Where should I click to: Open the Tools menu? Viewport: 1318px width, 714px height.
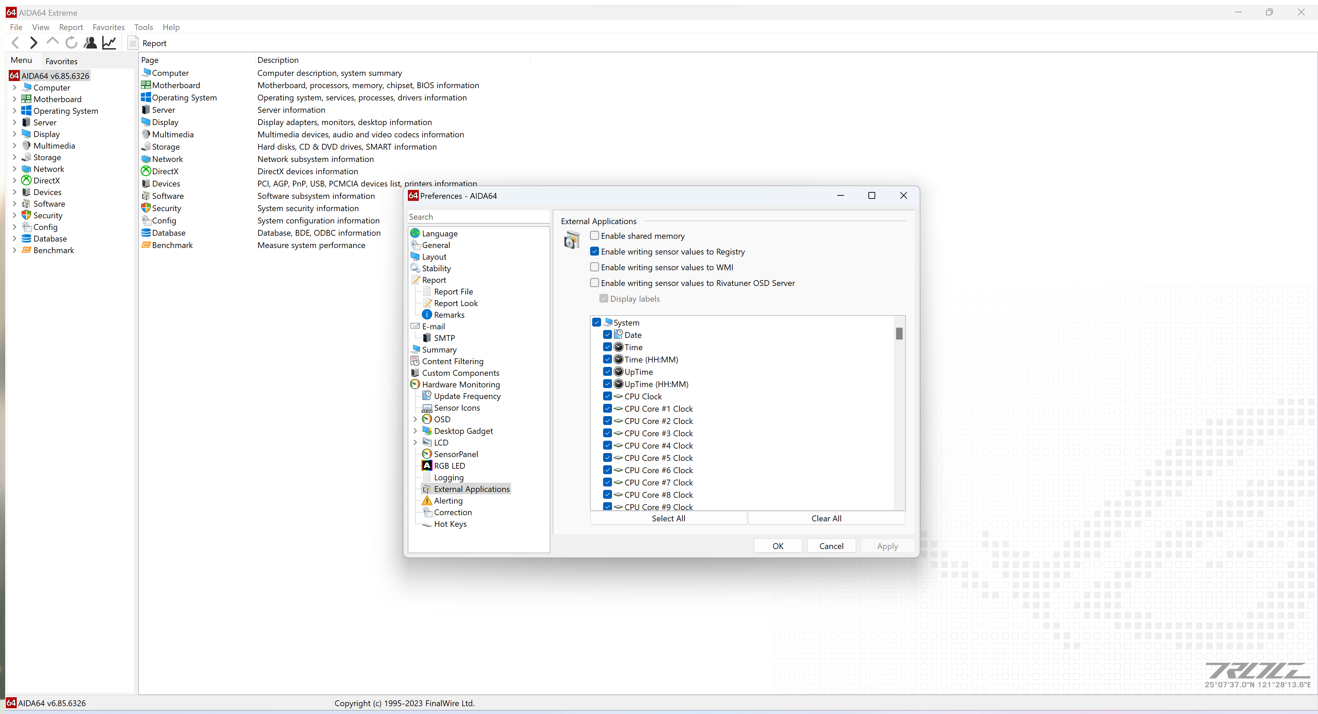(x=143, y=27)
